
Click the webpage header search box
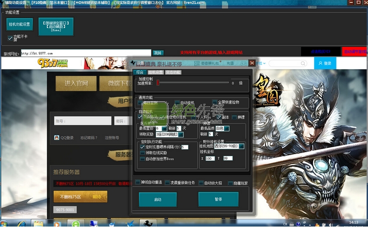pos(287,63)
